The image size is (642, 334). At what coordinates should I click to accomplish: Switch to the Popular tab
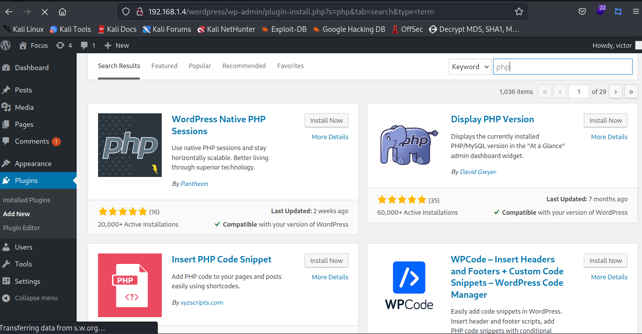(200, 66)
